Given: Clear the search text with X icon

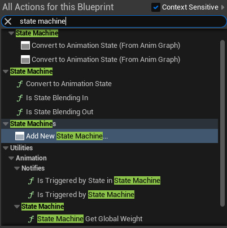Looking at the screenshot, I should (x=8, y=21).
